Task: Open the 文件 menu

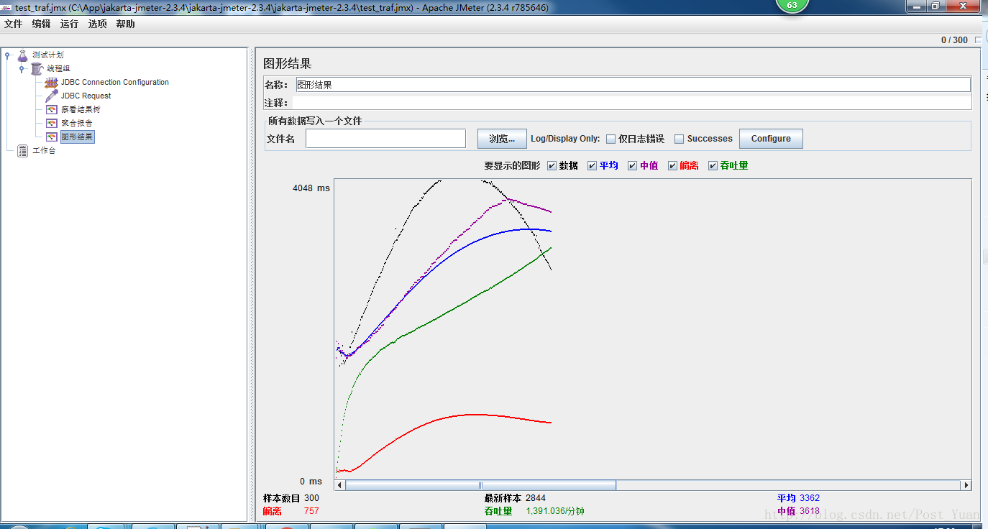Action: [14, 24]
